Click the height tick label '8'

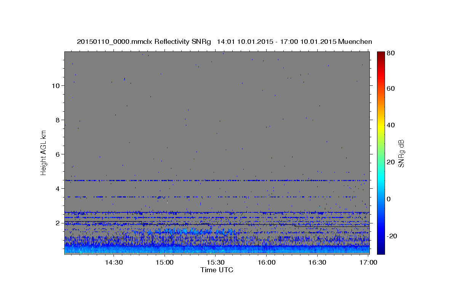tap(58, 120)
